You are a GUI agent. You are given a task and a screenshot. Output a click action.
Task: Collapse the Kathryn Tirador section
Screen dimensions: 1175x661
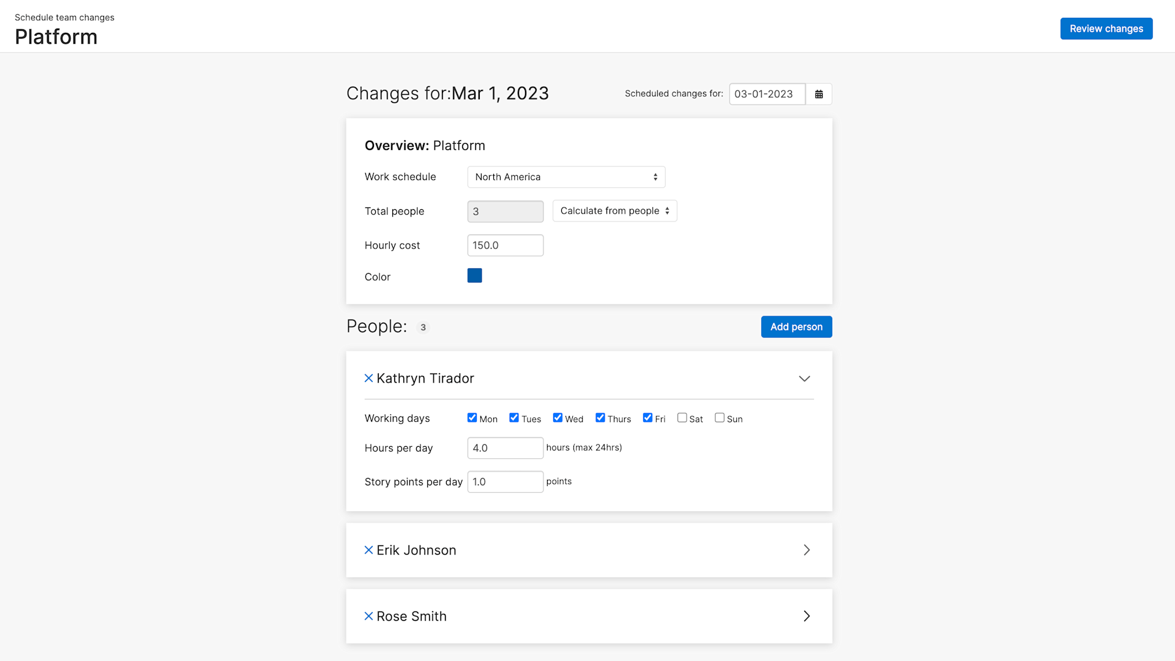click(x=804, y=378)
